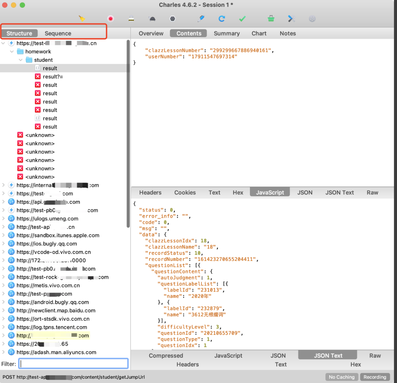Click the green basket icon
The height and width of the screenshot is (383, 397).
point(271,18)
